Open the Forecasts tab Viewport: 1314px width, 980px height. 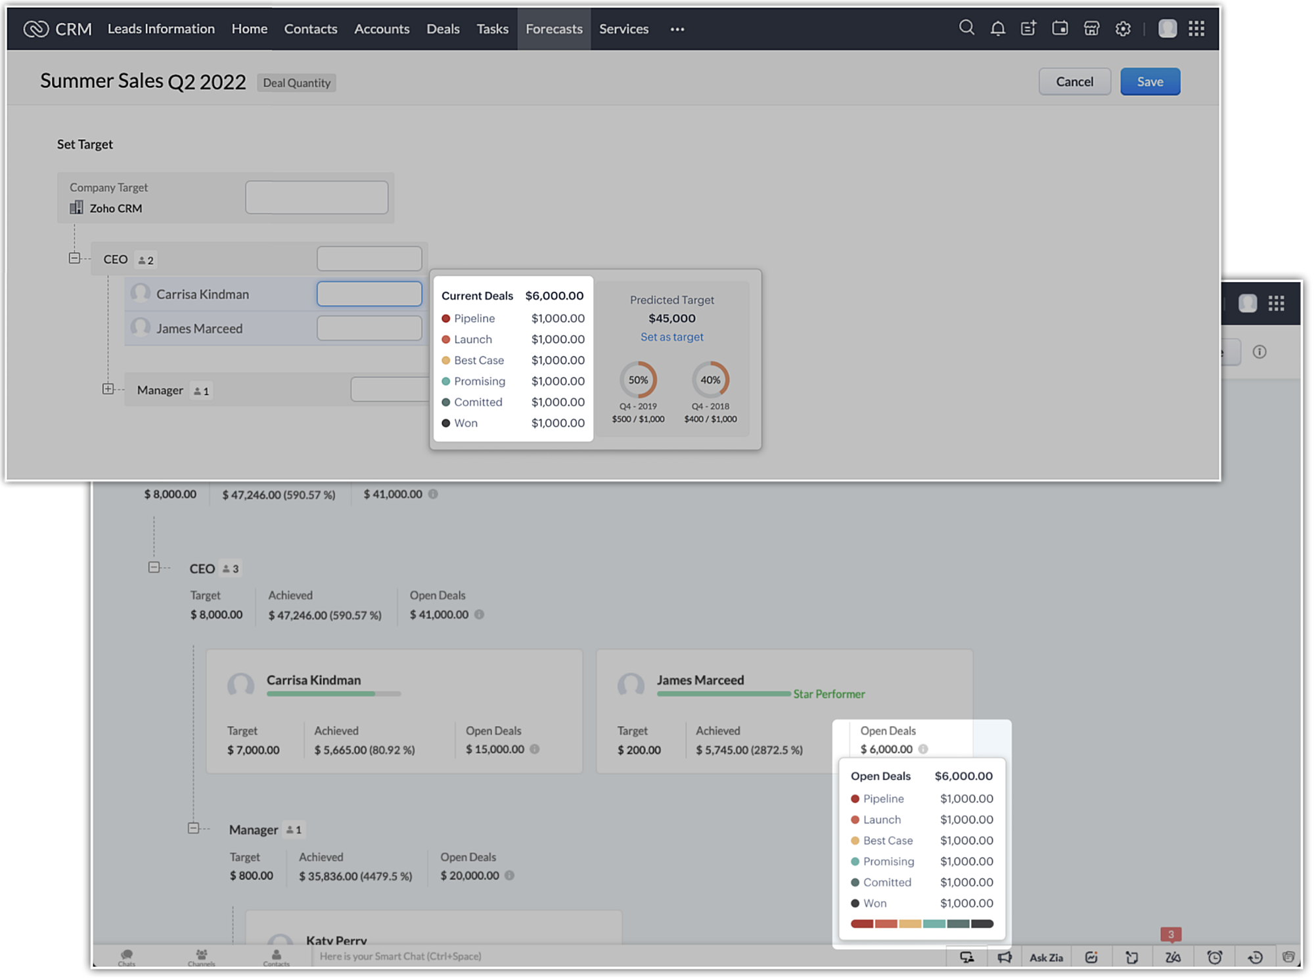click(x=554, y=29)
